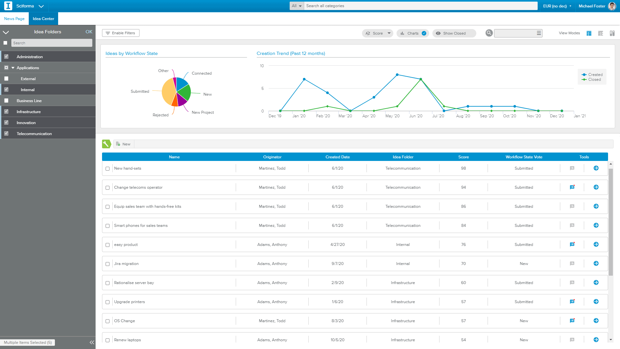Image resolution: width=620 pixels, height=349 pixels.
Task: Open the search field options menu icon
Action: click(x=539, y=33)
